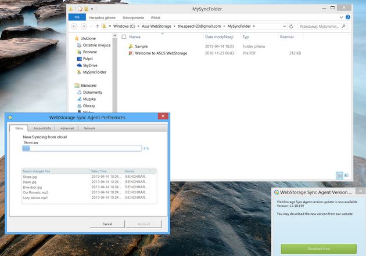Sort by the Nazwa column
The height and width of the screenshot is (256, 366).
click(x=135, y=36)
